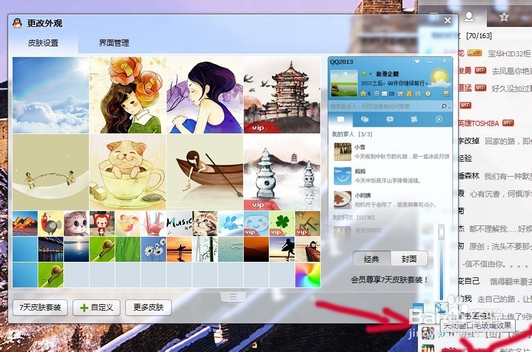Open contact with -信不信由你 status
Screen dimensions: 532x352
494,264
